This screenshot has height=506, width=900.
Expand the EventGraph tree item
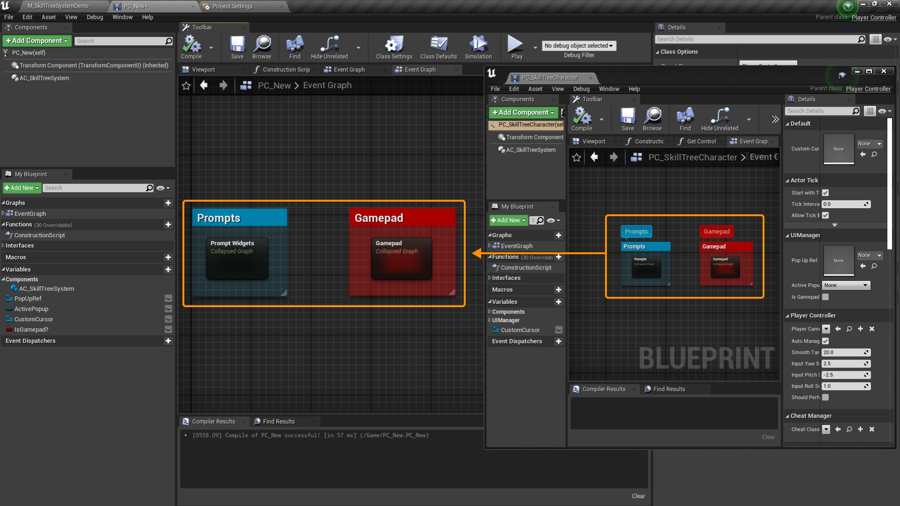(3, 213)
